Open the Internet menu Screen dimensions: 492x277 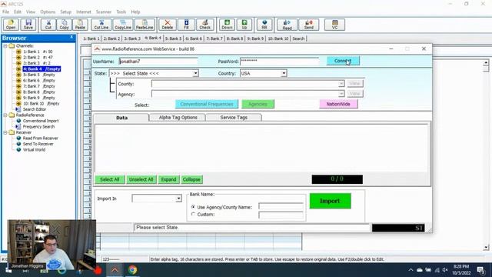84,12
